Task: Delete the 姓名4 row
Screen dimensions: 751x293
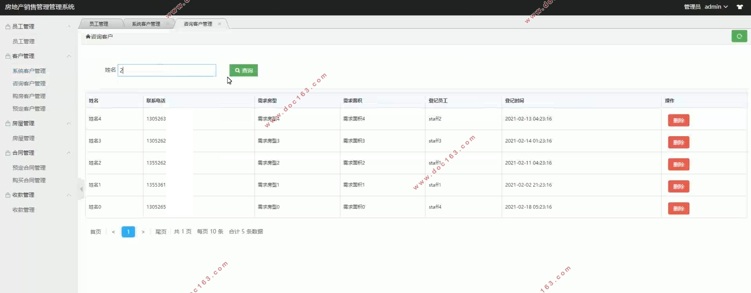Action: click(679, 121)
